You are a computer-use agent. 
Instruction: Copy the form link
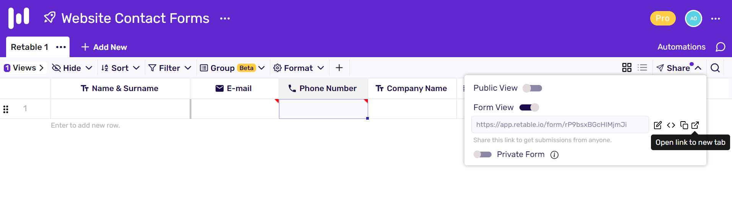[684, 125]
